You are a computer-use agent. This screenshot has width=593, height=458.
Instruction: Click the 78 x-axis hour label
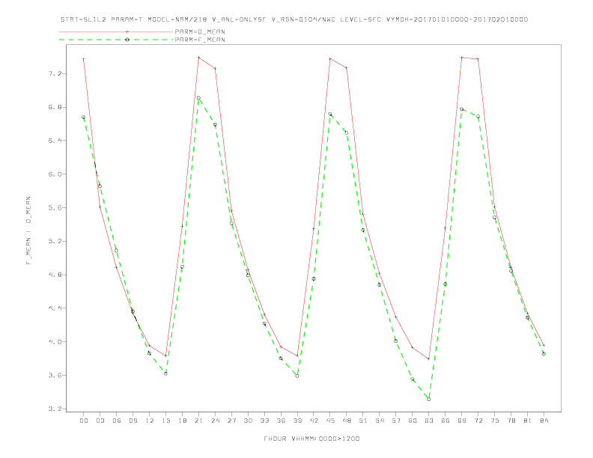511,421
